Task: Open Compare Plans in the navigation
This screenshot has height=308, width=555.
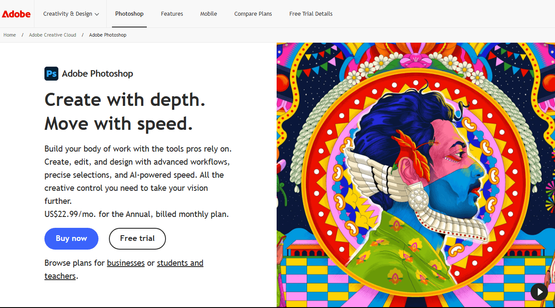Action: click(253, 14)
